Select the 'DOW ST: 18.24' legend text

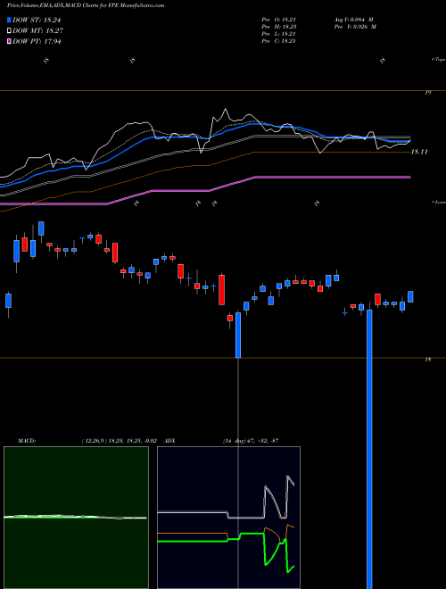click(x=37, y=20)
